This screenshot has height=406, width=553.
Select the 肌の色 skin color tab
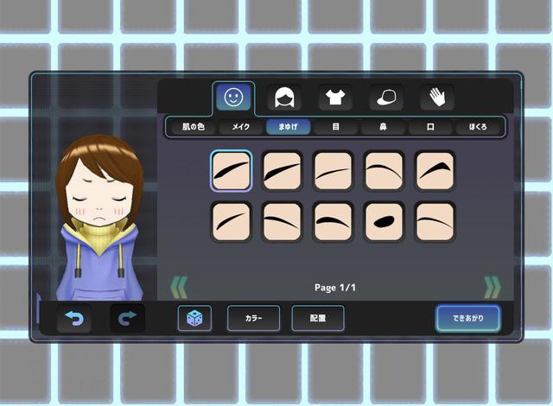(194, 126)
